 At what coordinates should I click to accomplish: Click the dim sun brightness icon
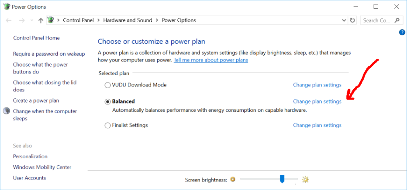pos(233,180)
